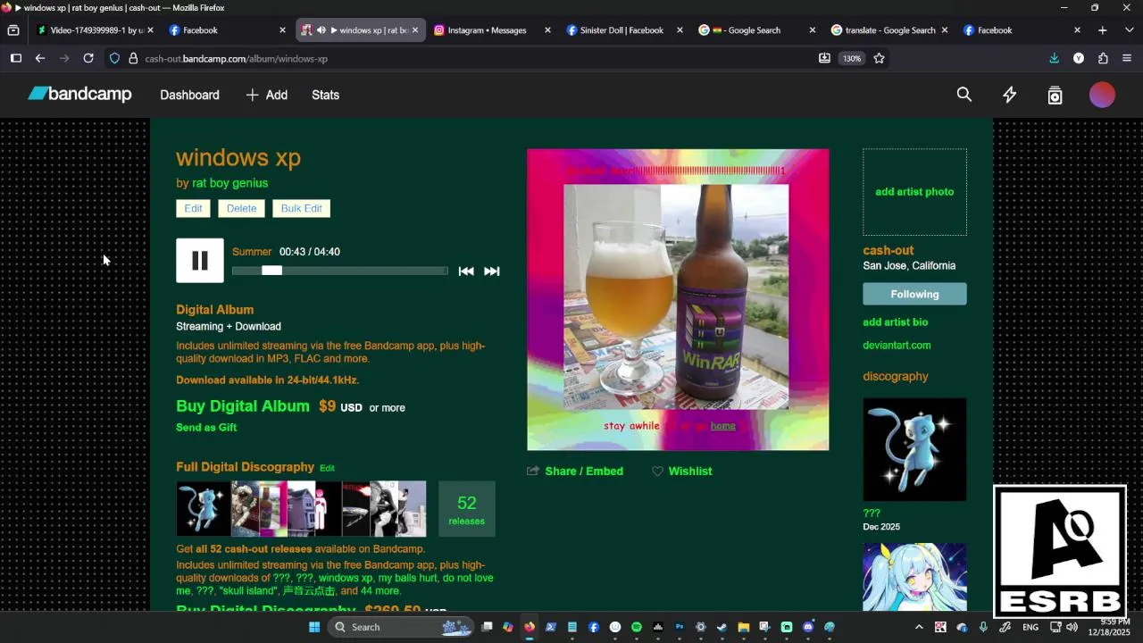Toggle the Firefox sidebar
Screen dimensions: 1143x643
(15, 58)
